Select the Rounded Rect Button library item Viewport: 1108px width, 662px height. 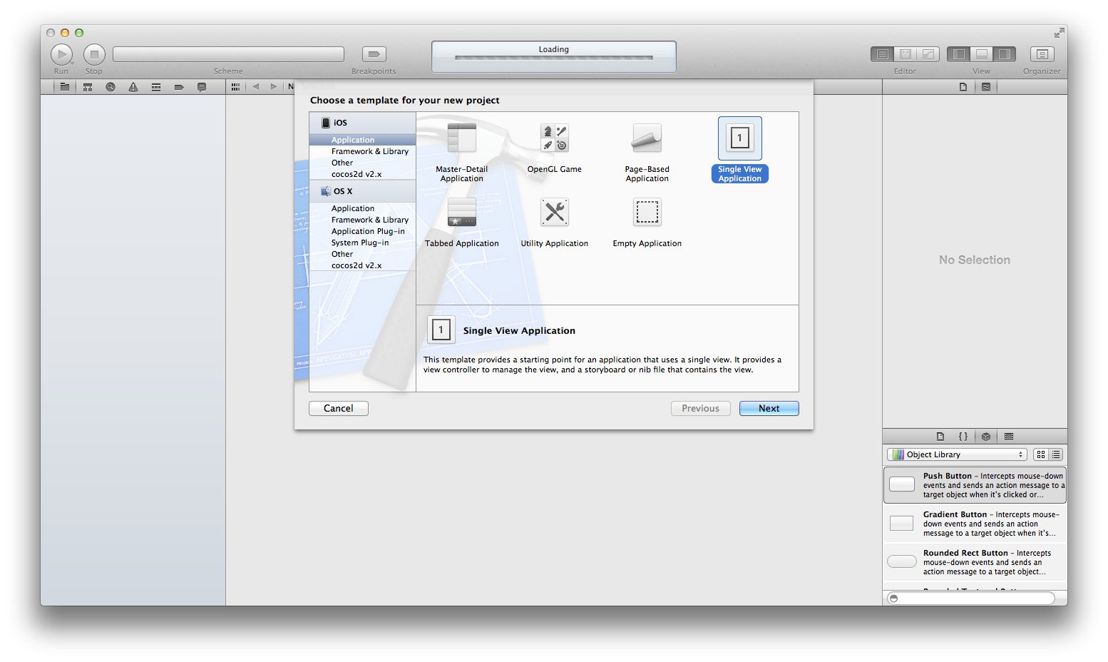coord(975,562)
